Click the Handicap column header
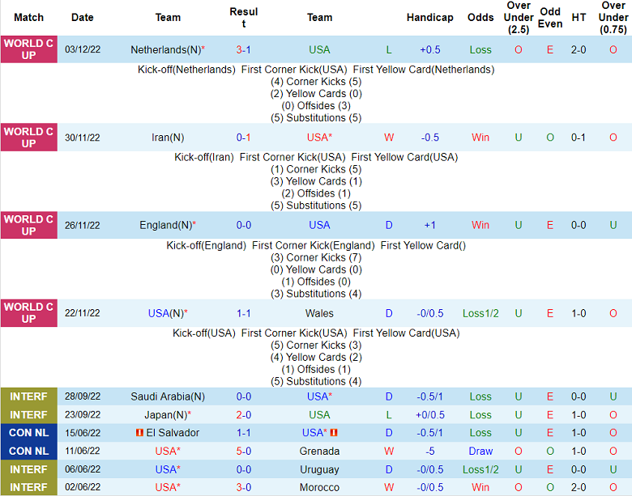 429,17
